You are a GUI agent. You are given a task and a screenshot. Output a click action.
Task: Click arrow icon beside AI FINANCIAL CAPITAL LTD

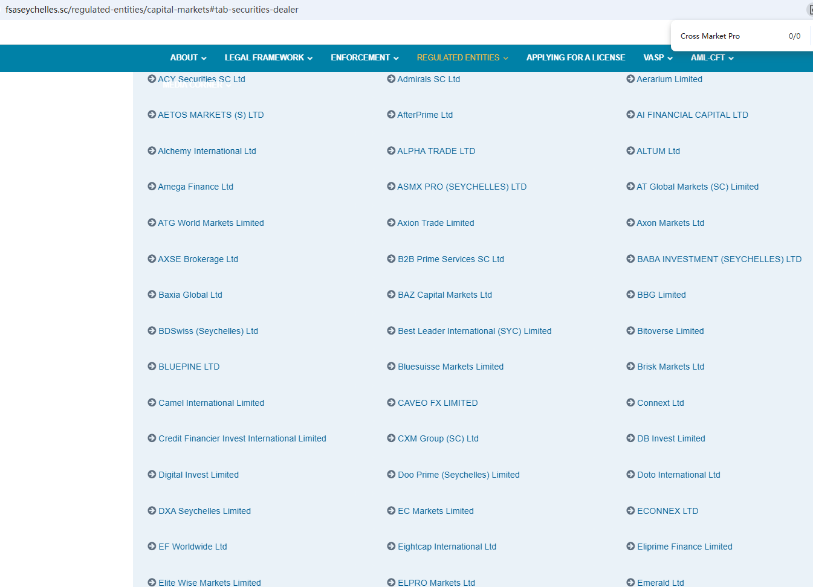(630, 115)
